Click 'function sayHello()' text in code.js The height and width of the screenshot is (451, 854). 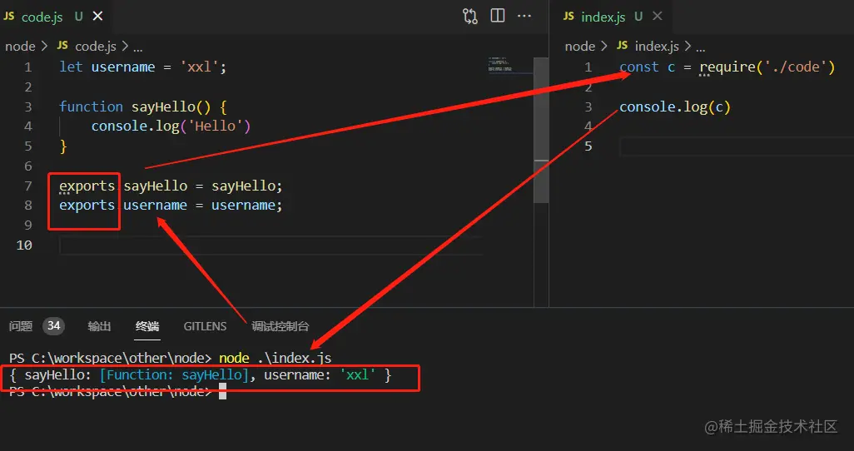[135, 107]
